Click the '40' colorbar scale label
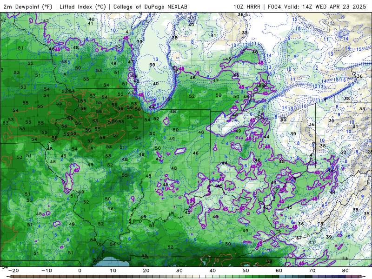 tap(213, 271)
